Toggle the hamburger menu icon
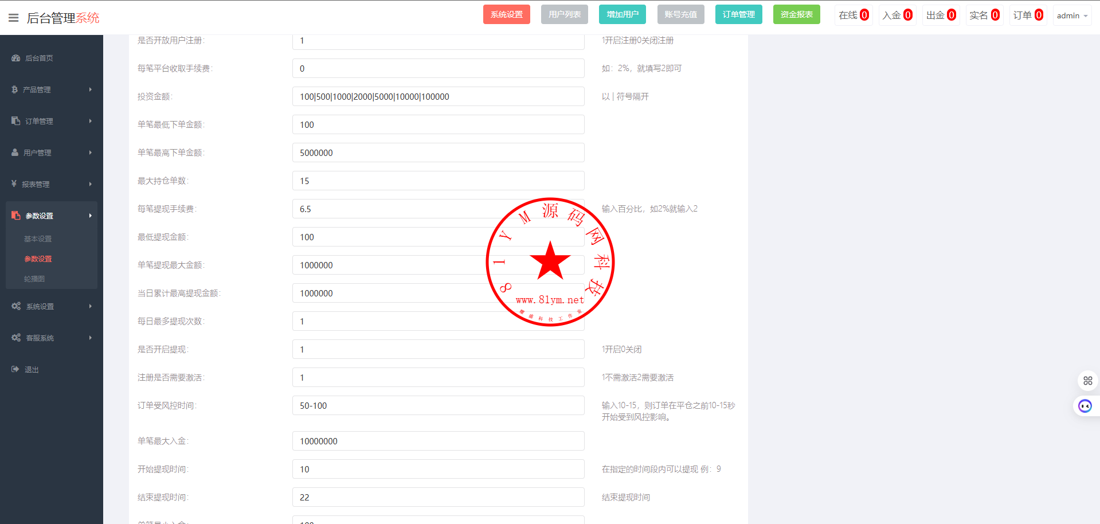 point(13,18)
